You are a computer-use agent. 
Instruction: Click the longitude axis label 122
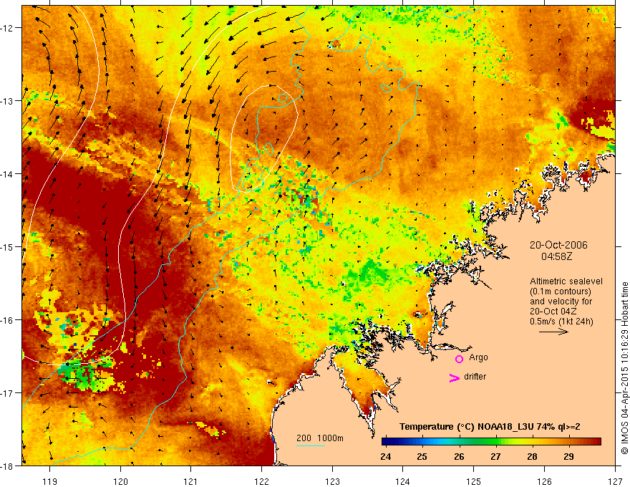[x=261, y=481]
